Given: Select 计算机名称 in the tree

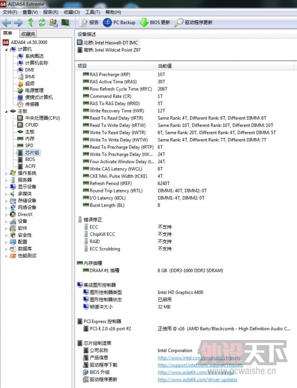Looking at the screenshot, I should coord(36,63).
